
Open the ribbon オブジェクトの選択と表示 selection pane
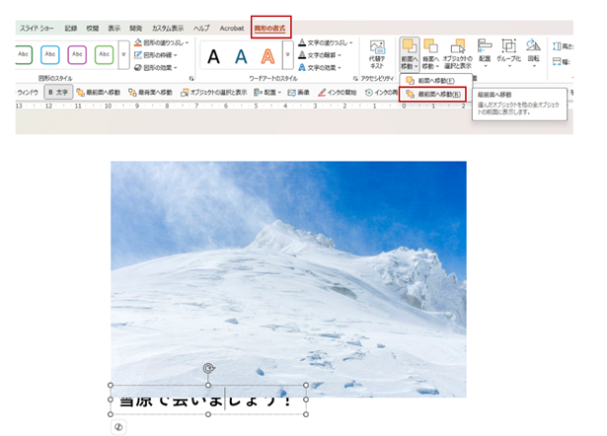tap(457, 54)
